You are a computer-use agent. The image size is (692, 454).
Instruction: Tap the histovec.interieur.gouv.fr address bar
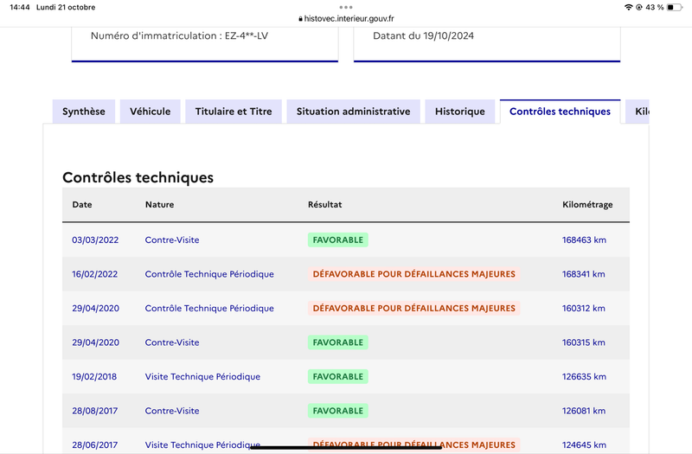click(347, 18)
